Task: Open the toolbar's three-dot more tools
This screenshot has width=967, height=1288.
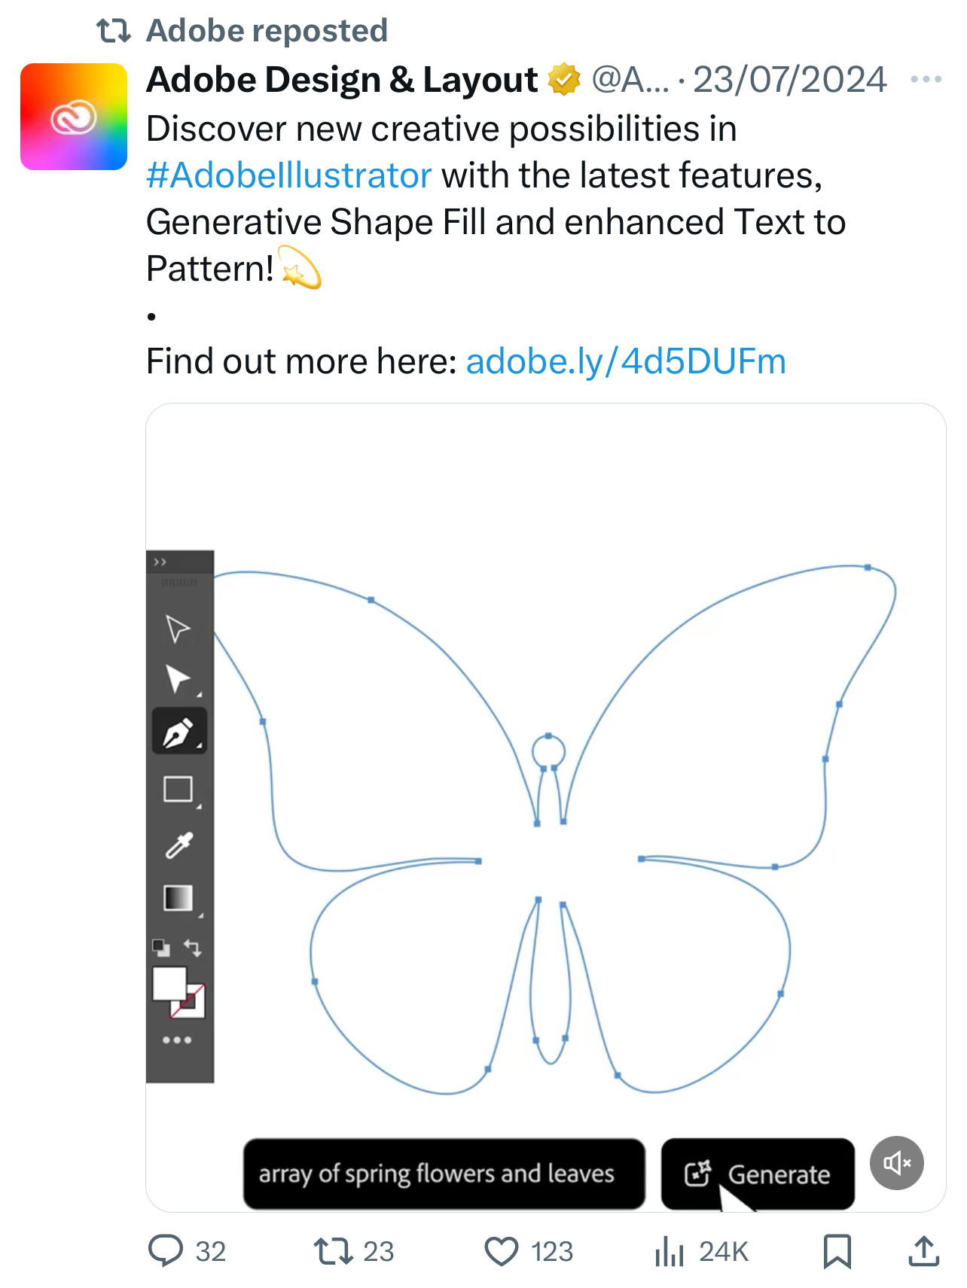Action: pos(177,1040)
